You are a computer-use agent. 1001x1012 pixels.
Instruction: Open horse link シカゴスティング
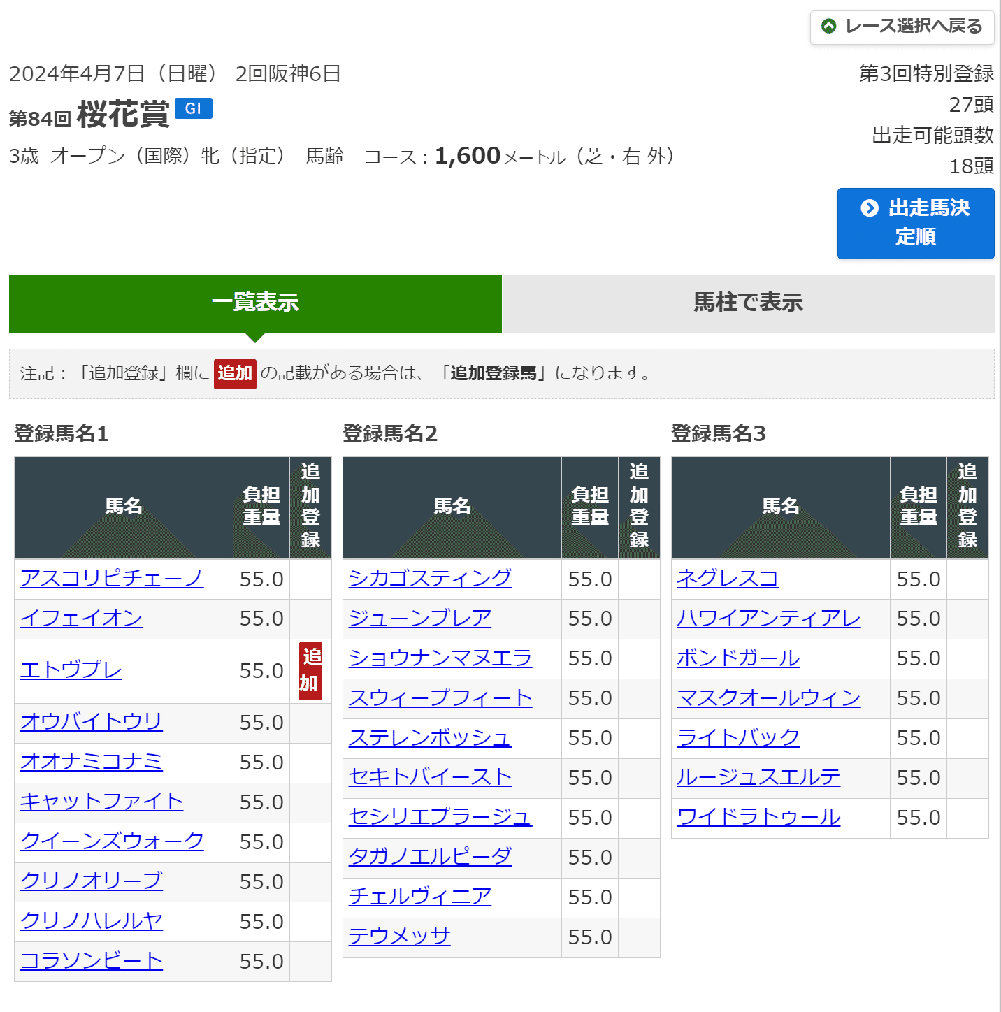(430, 579)
